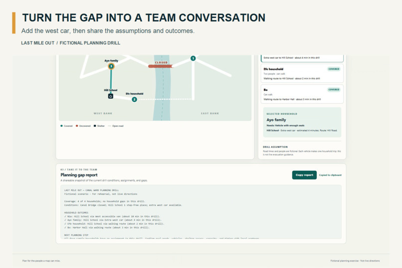Click map marker 1 on the east bank
Screen dimensions: 402x268
193,58
